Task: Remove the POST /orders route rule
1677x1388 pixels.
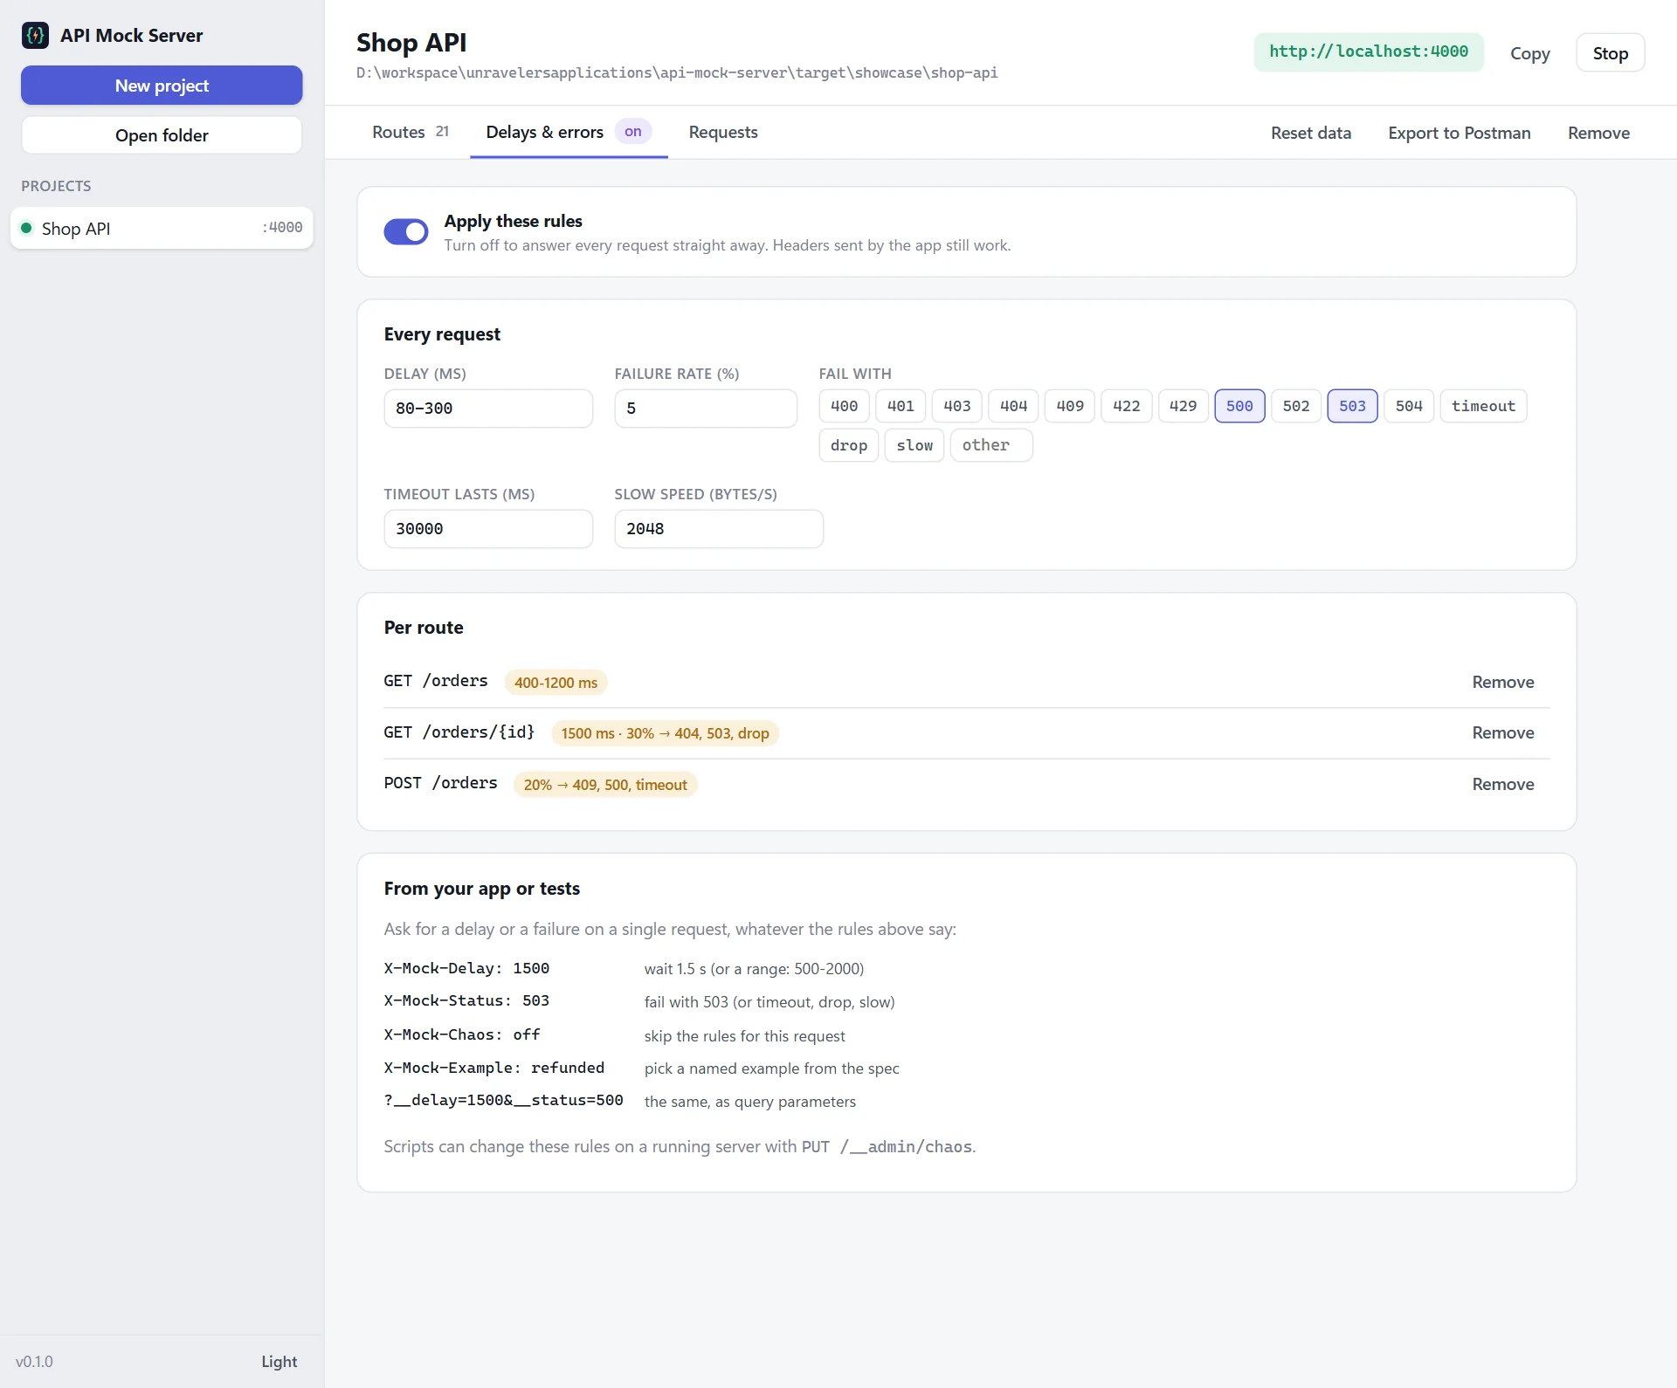Action: tap(1502, 784)
